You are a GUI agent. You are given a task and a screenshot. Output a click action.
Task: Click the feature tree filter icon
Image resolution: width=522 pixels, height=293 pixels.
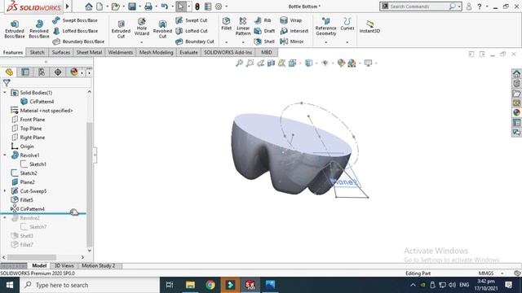point(7,83)
